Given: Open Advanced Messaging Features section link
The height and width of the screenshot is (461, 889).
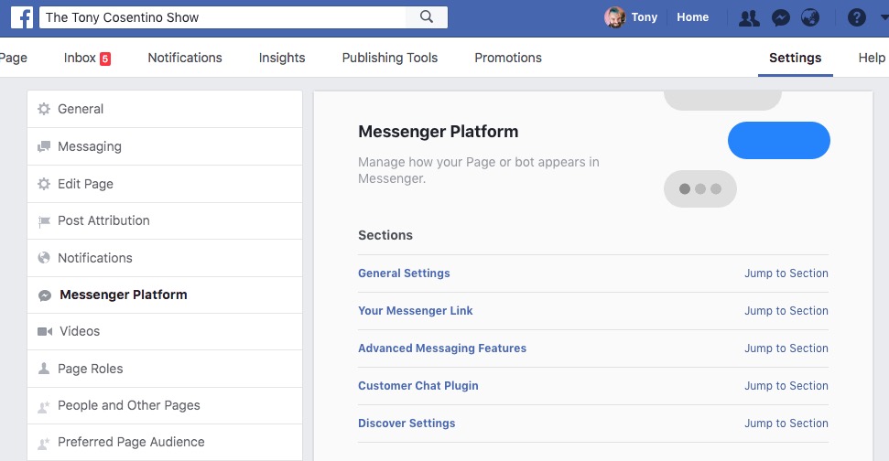Looking at the screenshot, I should coord(441,348).
